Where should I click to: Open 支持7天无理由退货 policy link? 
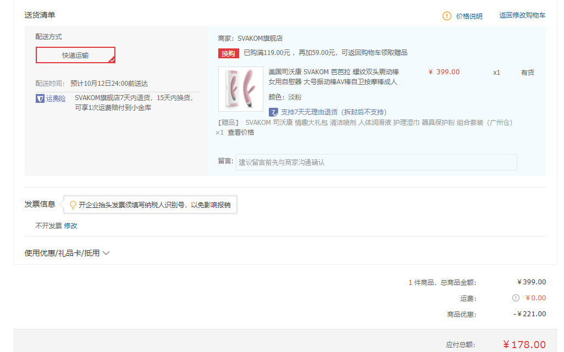click(334, 112)
